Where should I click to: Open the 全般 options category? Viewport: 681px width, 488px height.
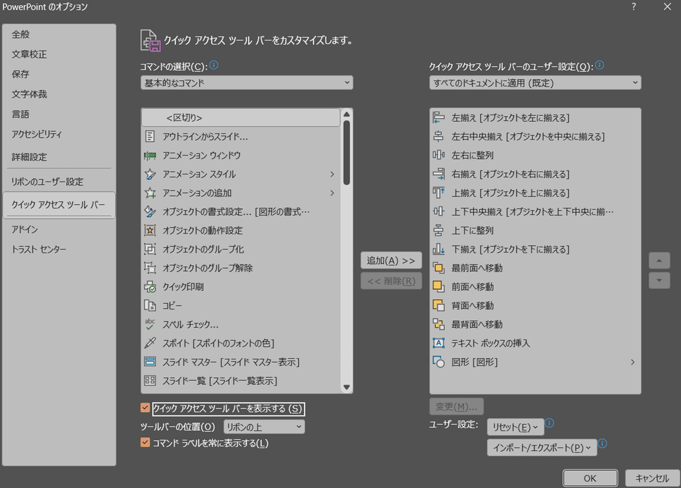click(59, 35)
